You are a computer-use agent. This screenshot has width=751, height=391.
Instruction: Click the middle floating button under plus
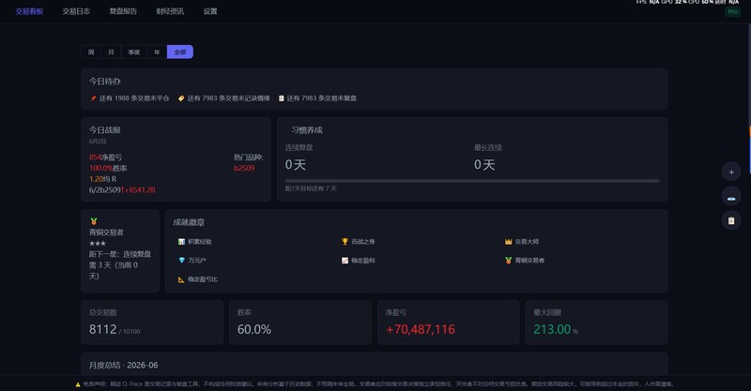click(x=731, y=196)
